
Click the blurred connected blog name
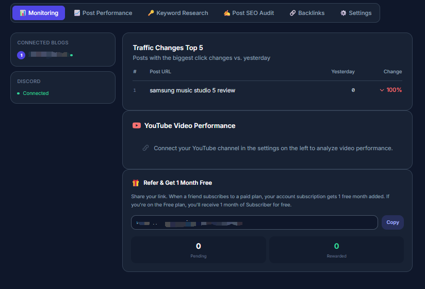(48, 55)
